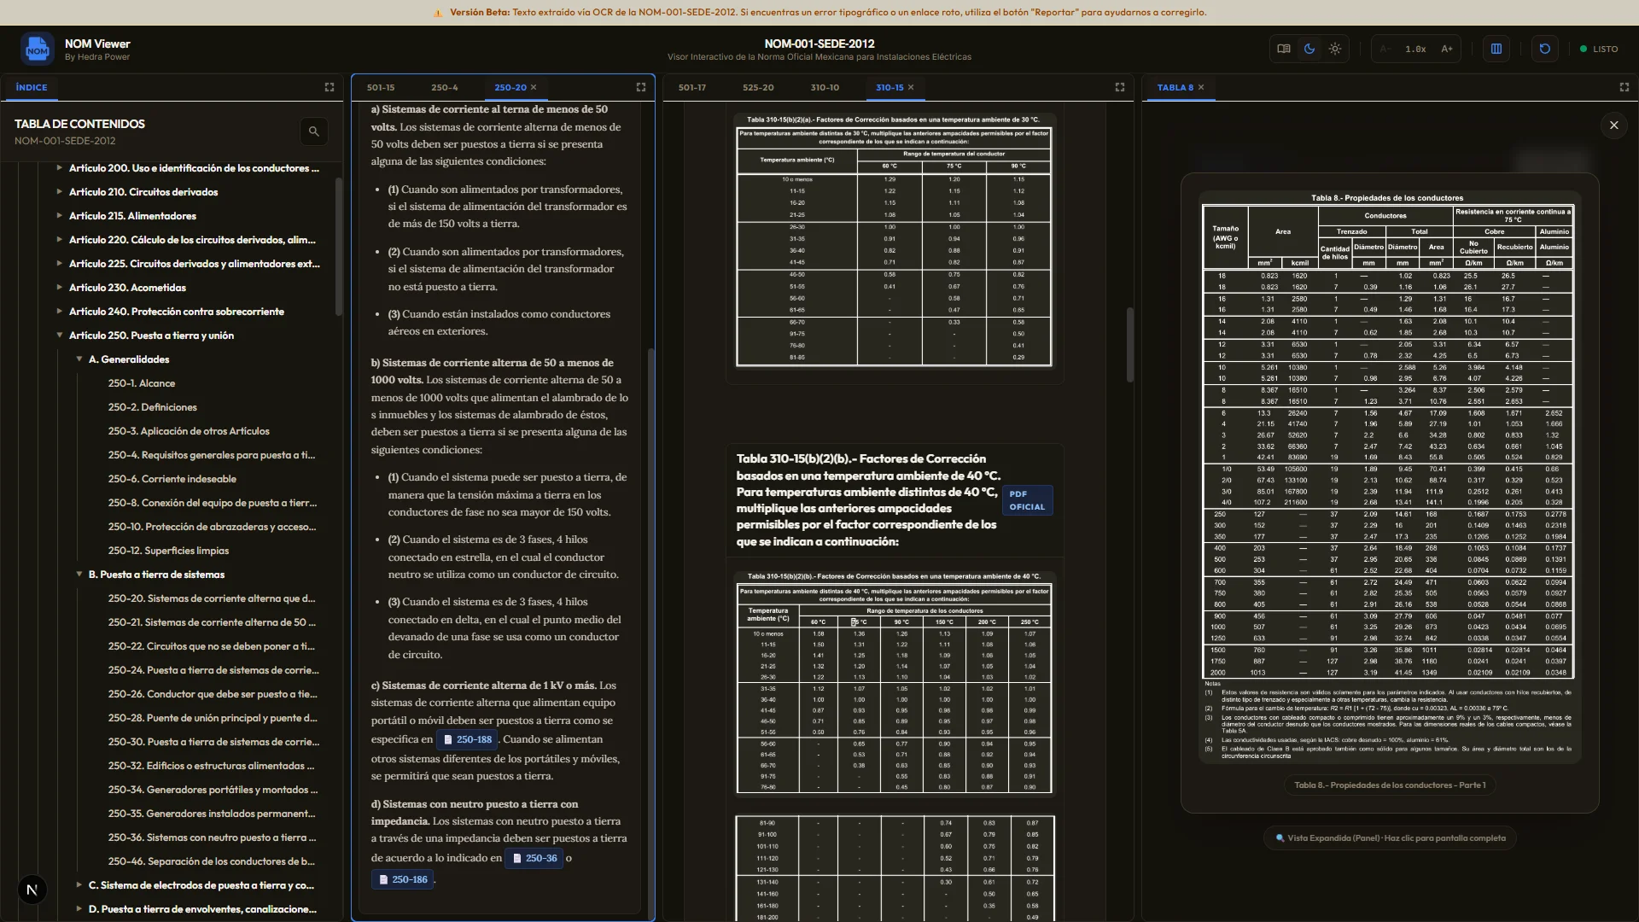
Task: Click the 'NOM-001-SEDE-2012' header title
Action: click(819, 44)
